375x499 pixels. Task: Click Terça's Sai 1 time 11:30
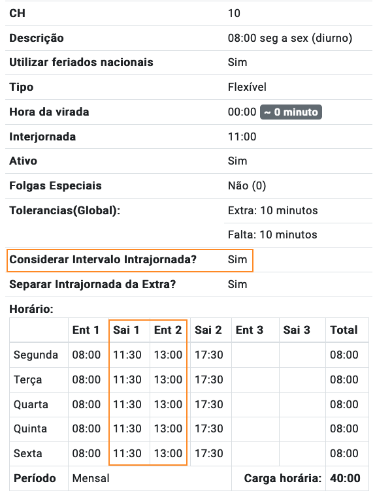pyautogui.click(x=127, y=379)
